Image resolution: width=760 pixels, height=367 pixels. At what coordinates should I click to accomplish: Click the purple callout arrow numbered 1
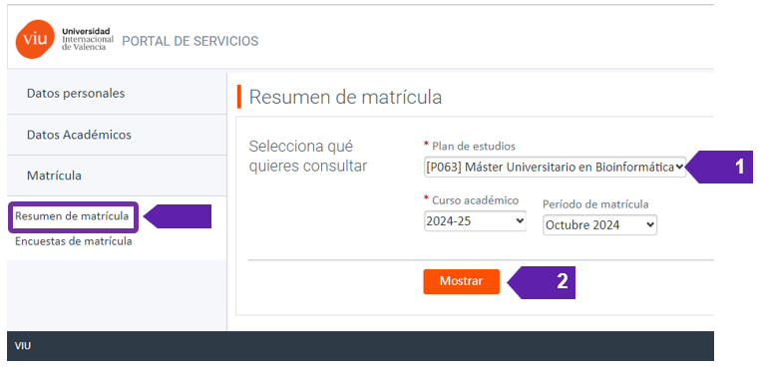(721, 167)
